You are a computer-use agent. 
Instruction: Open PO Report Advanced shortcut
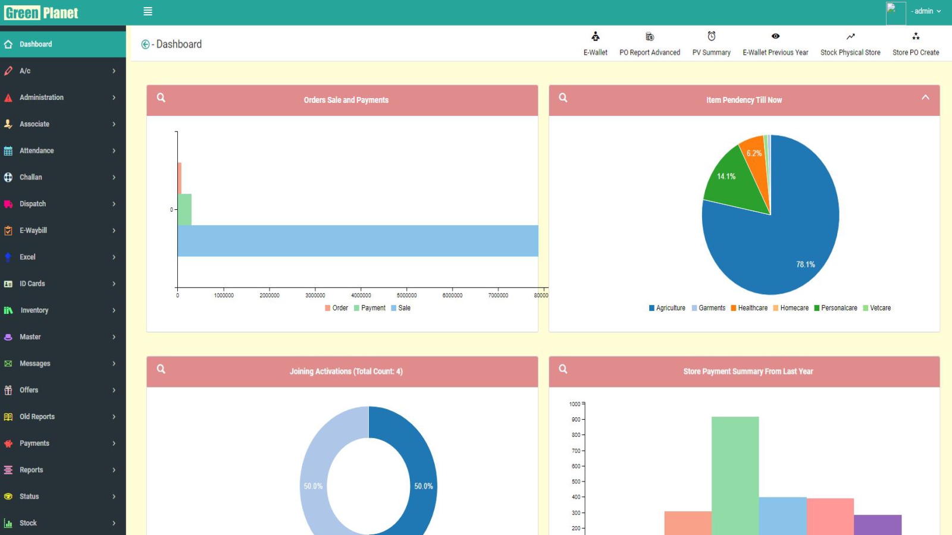649,37
